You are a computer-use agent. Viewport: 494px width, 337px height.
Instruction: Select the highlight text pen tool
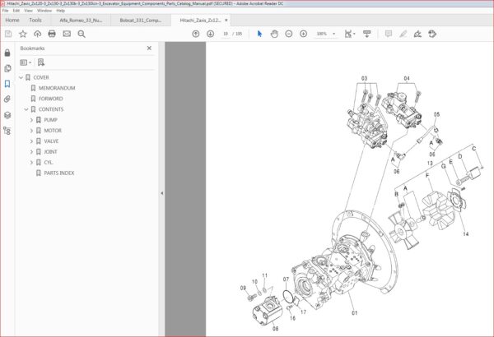pyautogui.click(x=403, y=34)
